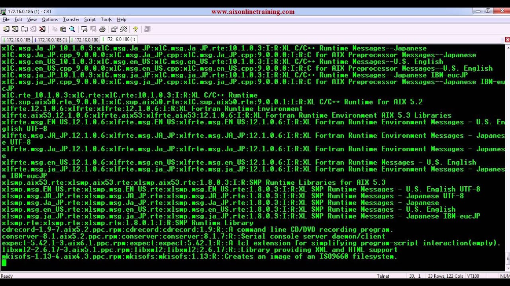Open the Script menu

[x=90, y=19]
